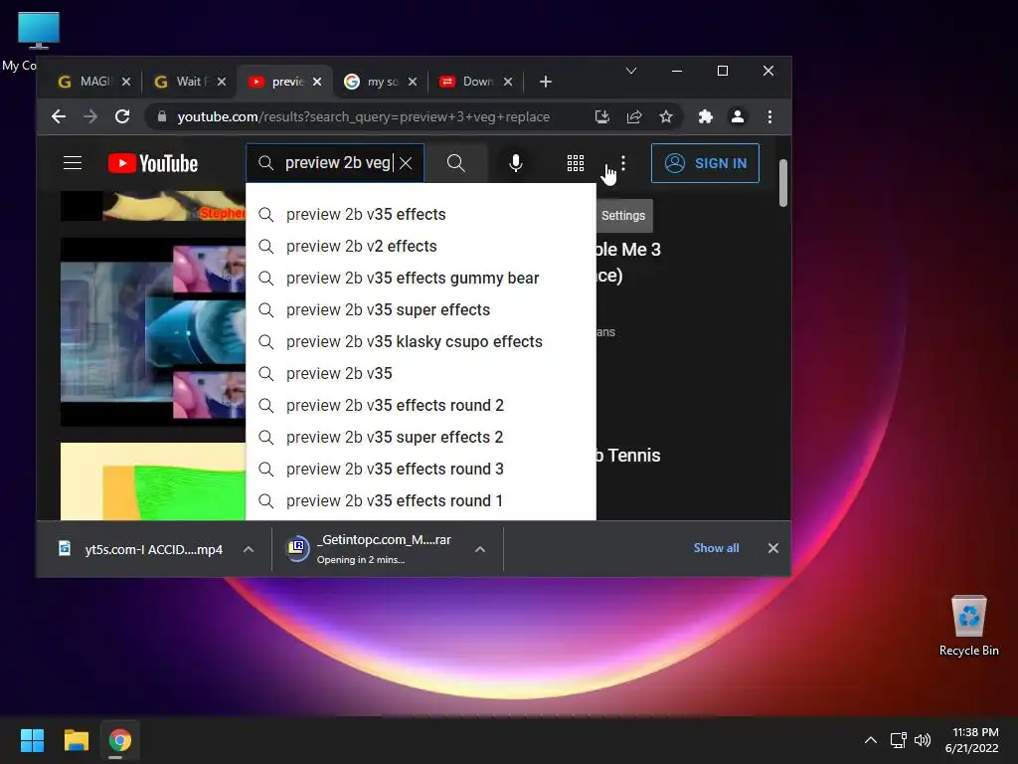
Task: Click the YouTube search magnifier button
Action: [x=455, y=163]
